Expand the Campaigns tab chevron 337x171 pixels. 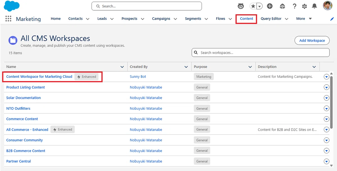(x=175, y=19)
